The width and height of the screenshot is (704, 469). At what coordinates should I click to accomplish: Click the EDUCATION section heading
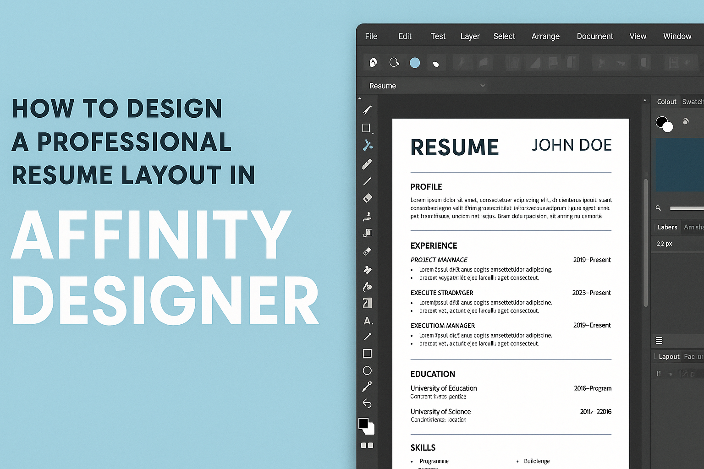pyautogui.click(x=433, y=374)
